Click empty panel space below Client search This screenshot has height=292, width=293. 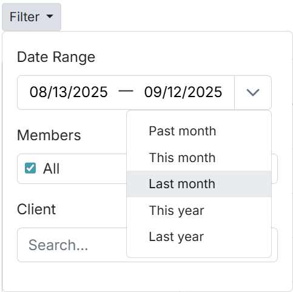tap(147, 277)
